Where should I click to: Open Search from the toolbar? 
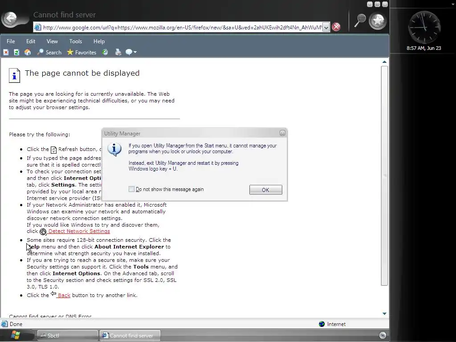49,53
